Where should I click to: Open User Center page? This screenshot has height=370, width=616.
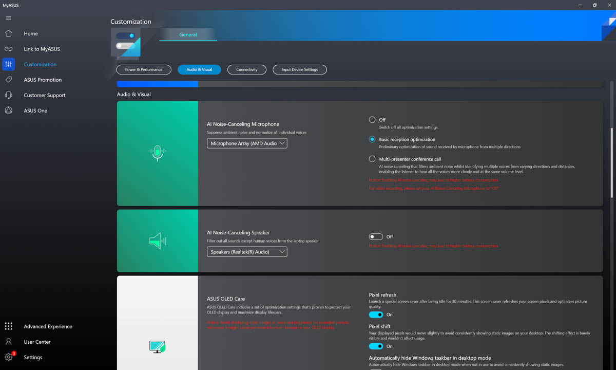pos(37,342)
